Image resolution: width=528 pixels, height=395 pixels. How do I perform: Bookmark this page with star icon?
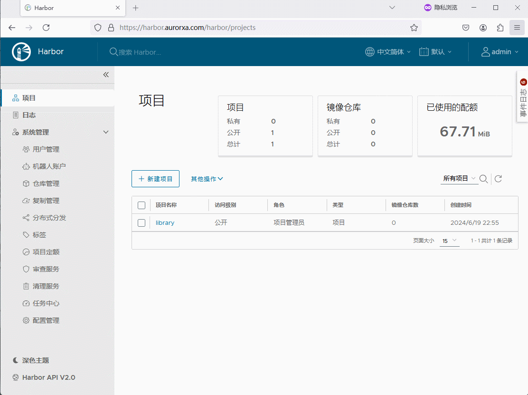point(414,28)
